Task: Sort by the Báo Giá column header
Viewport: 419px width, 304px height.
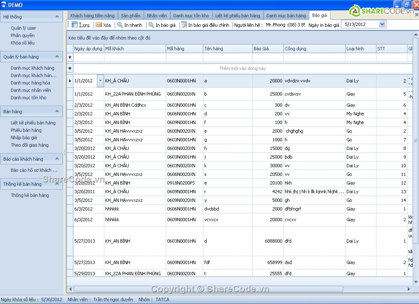Action: [268, 48]
